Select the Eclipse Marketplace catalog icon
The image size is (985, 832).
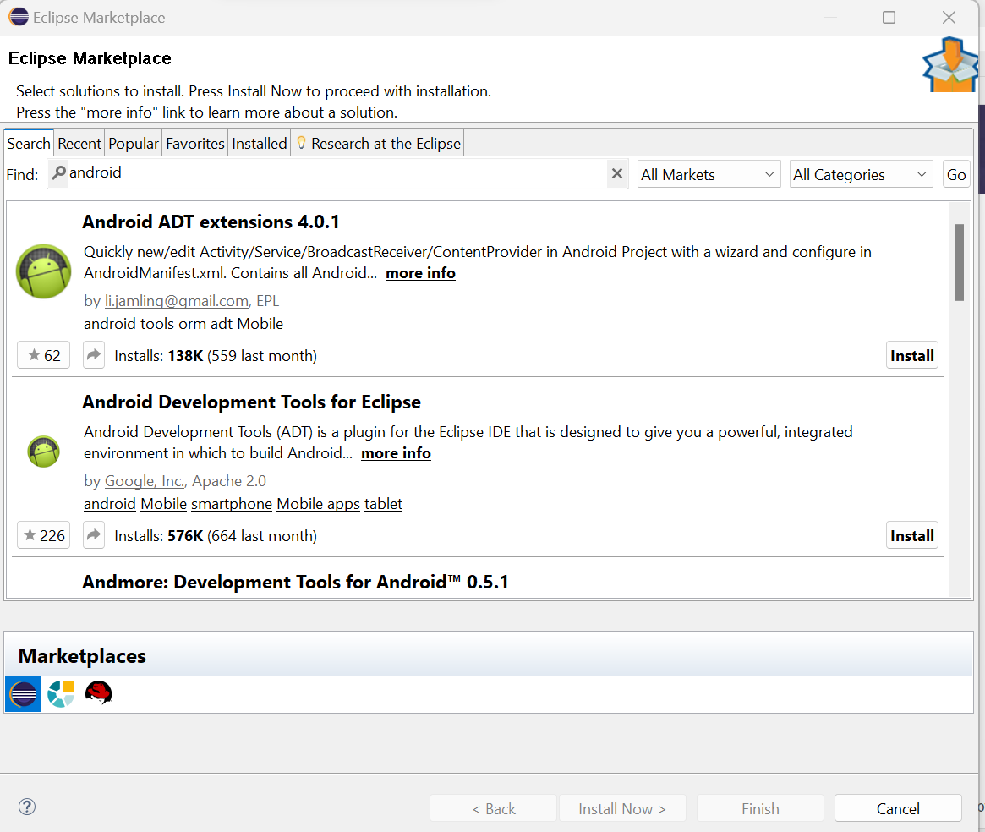23,693
